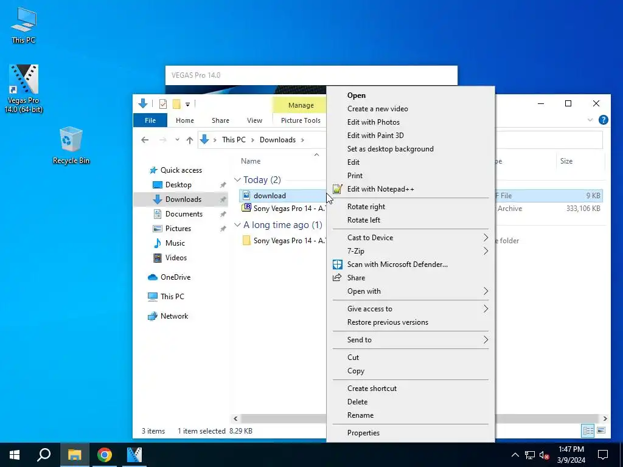The image size is (623, 467).
Task: Open taskbar search
Action: coord(44,455)
